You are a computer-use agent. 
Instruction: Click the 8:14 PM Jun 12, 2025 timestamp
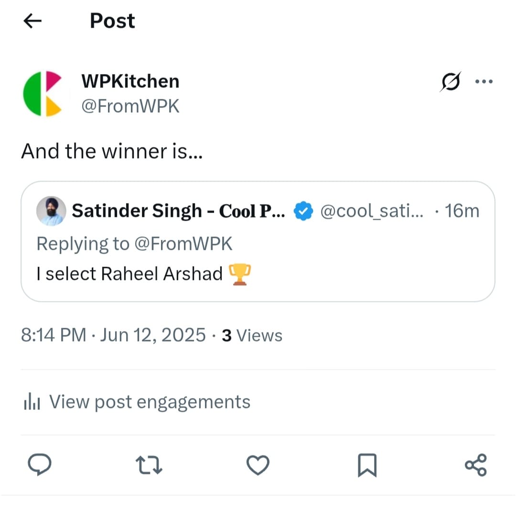113,335
